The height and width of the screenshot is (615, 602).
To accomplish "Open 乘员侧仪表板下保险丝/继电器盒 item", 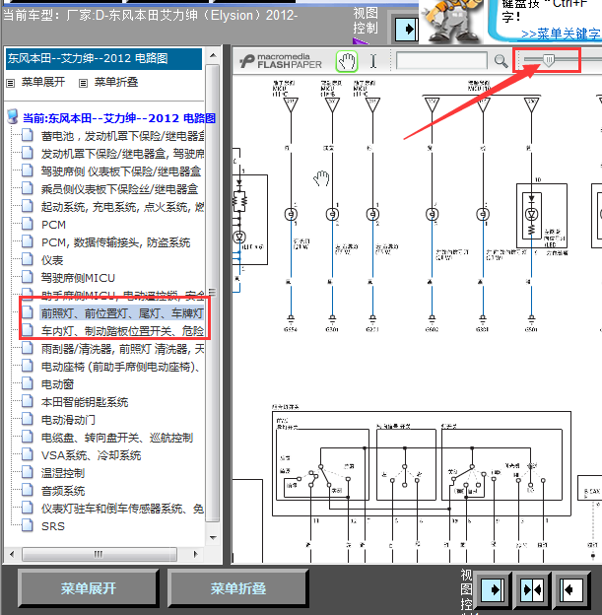I will (x=119, y=189).
